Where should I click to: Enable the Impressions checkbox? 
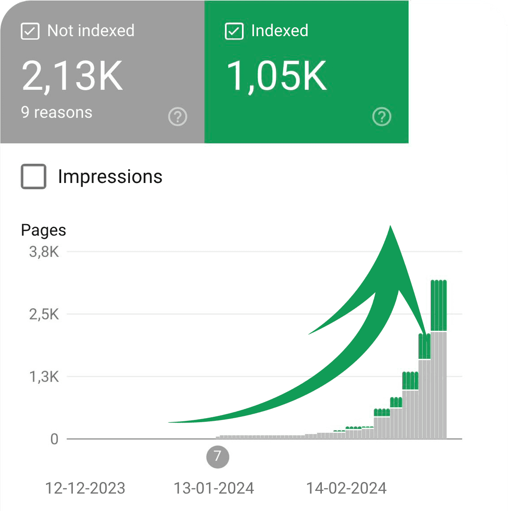(x=33, y=176)
